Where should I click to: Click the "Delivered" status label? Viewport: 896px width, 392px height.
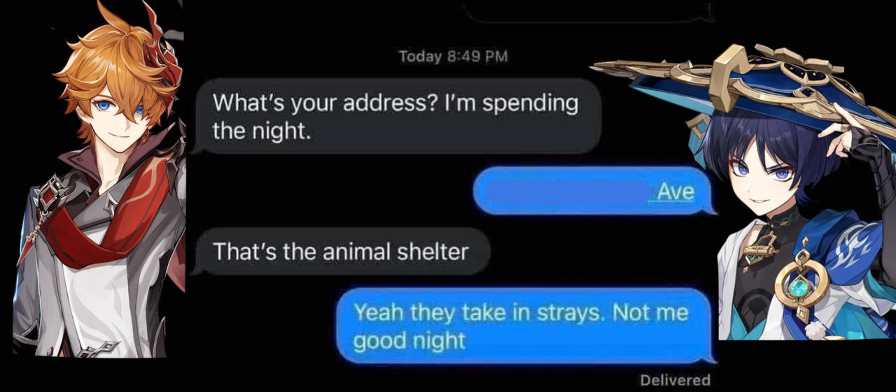click(x=675, y=380)
